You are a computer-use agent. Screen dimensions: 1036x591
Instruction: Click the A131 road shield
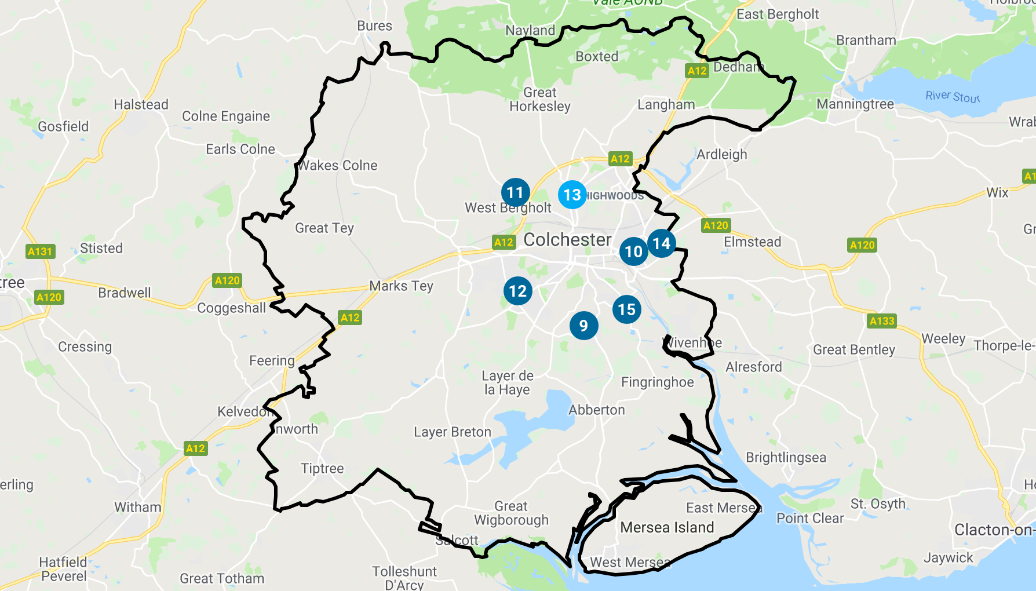(40, 251)
